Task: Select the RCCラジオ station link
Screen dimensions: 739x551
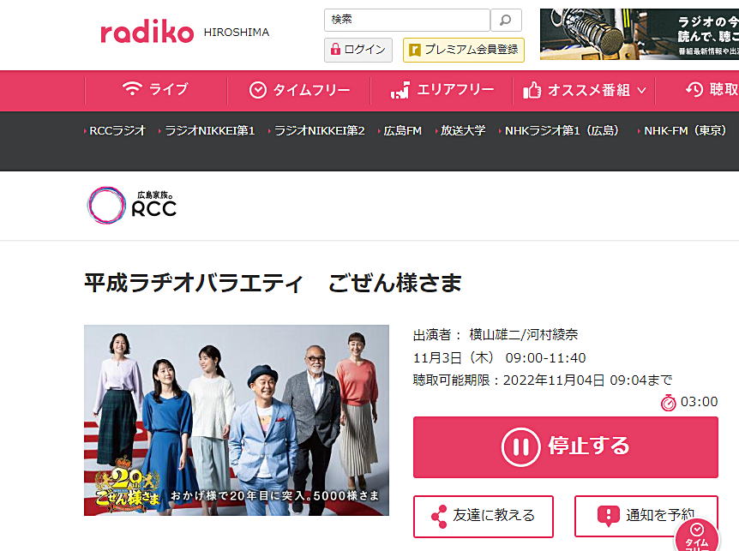Action: pos(117,130)
